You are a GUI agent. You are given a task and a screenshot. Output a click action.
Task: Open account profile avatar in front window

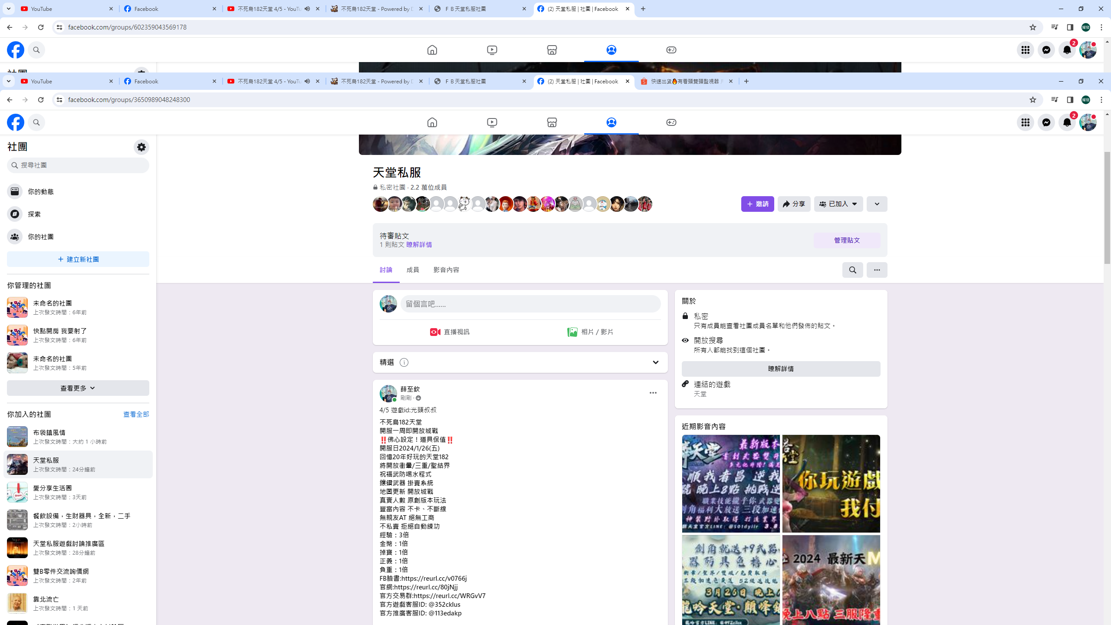[x=1088, y=122]
